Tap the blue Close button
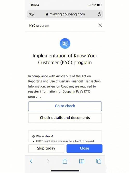The image size is (130, 173). [84, 148]
